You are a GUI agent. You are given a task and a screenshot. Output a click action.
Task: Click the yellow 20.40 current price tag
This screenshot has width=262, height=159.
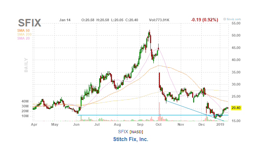tap(236, 108)
